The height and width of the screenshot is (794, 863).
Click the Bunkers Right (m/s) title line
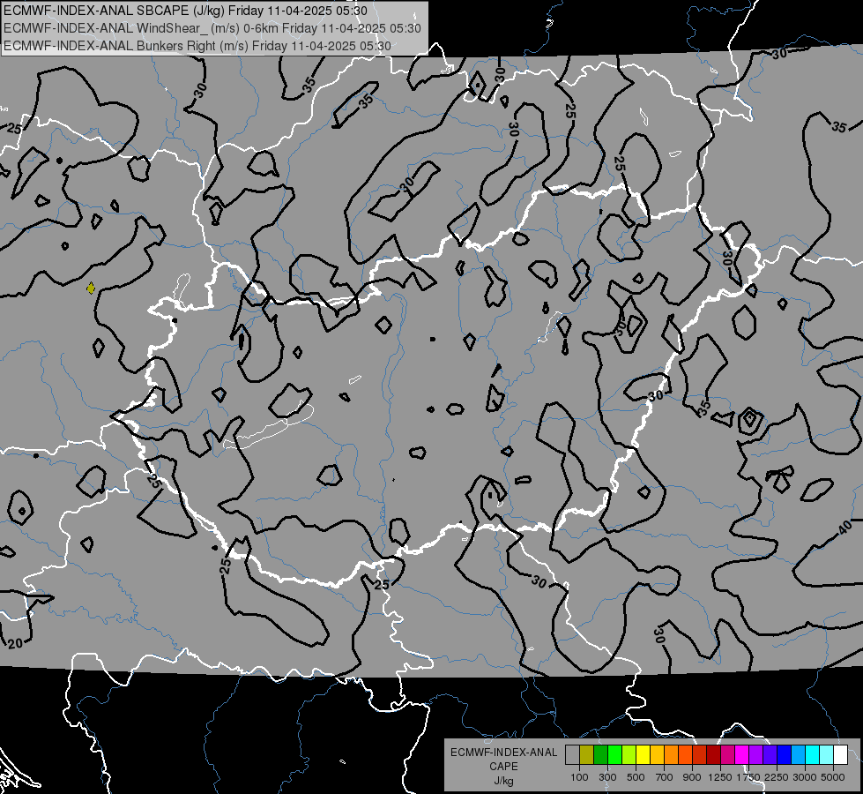click(197, 46)
